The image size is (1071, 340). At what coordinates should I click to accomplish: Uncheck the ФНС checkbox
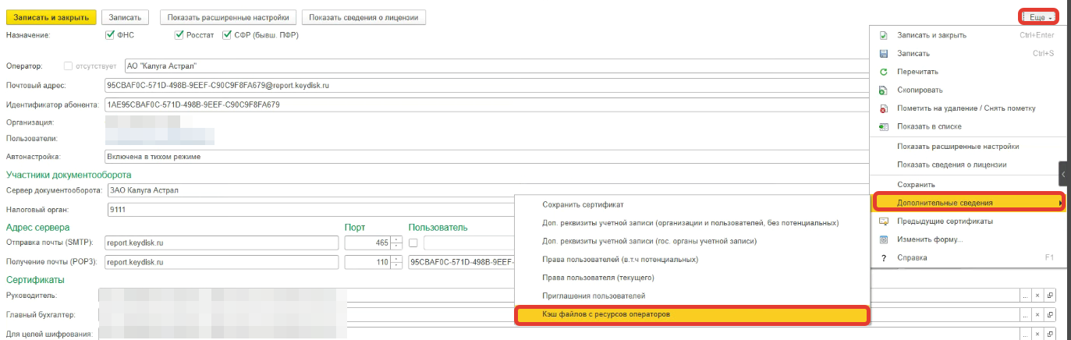point(110,35)
